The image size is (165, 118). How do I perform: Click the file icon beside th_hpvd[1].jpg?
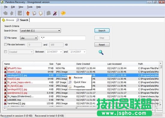tap(6, 86)
